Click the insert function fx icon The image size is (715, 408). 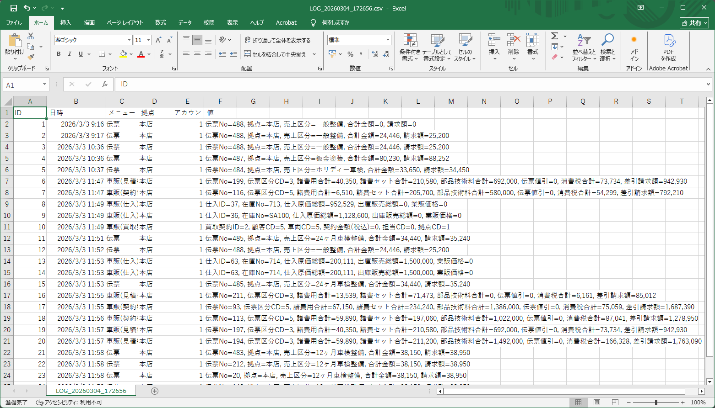tap(105, 84)
